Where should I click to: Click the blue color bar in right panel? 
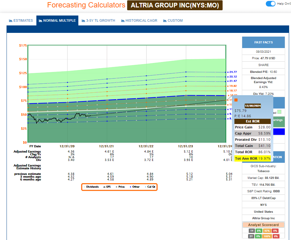[279, 131]
